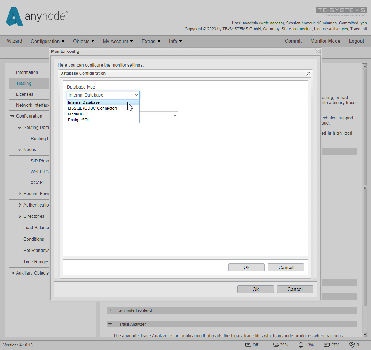Click the active calls icon showing 0
The height and width of the screenshot is (350, 371).
(351, 345)
